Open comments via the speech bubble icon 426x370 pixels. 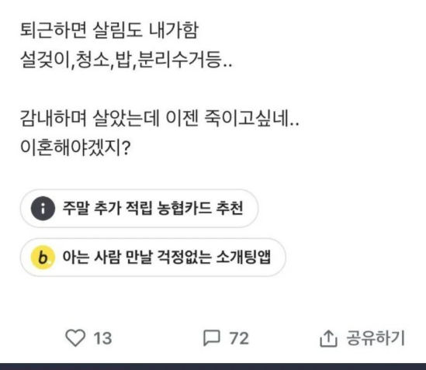[x=211, y=338]
